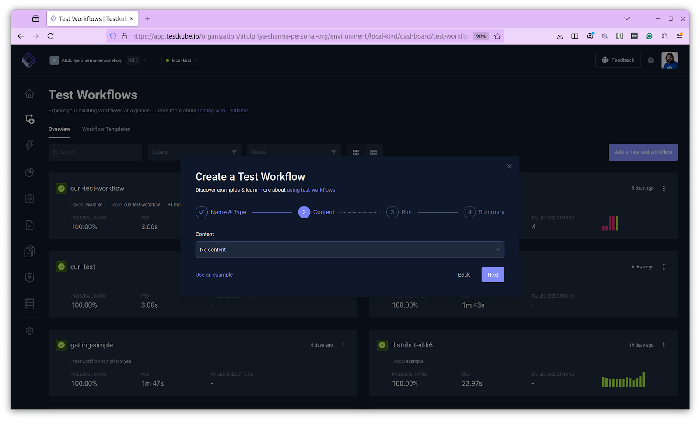Select the Overview tab

click(x=59, y=129)
